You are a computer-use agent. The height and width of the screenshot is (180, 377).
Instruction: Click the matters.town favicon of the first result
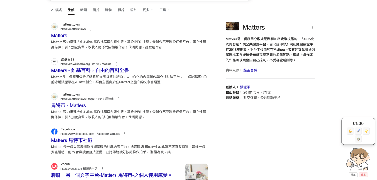[54, 27]
